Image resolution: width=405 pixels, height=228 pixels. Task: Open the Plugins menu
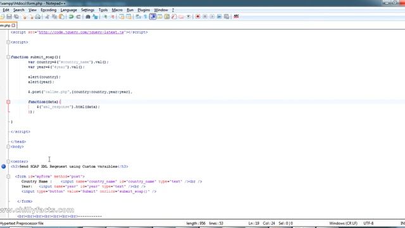tap(144, 10)
